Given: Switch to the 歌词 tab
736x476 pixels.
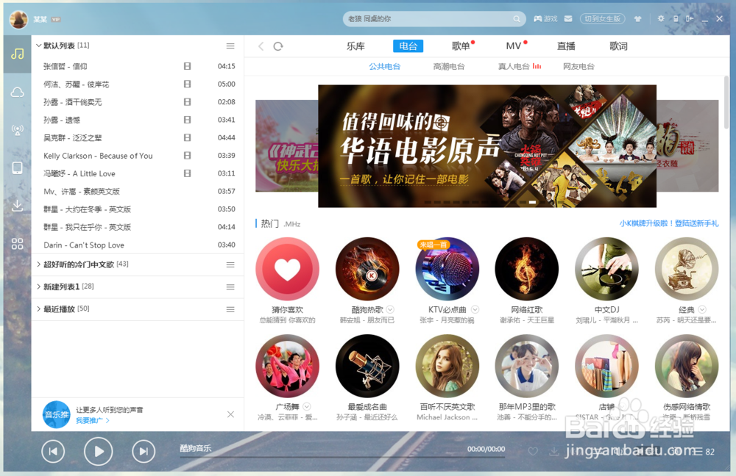Looking at the screenshot, I should click(x=619, y=46).
